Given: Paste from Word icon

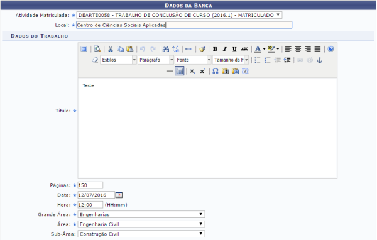Looking at the screenshot, I should [235, 71].
